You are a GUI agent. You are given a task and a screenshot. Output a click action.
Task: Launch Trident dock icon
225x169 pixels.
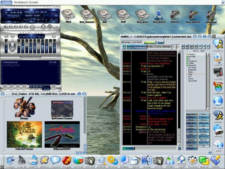pyautogui.click(x=169, y=161)
